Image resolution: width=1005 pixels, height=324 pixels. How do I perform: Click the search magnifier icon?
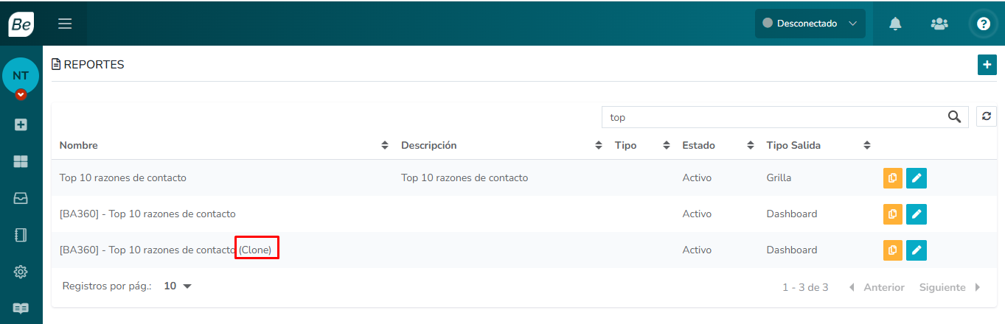tap(954, 116)
